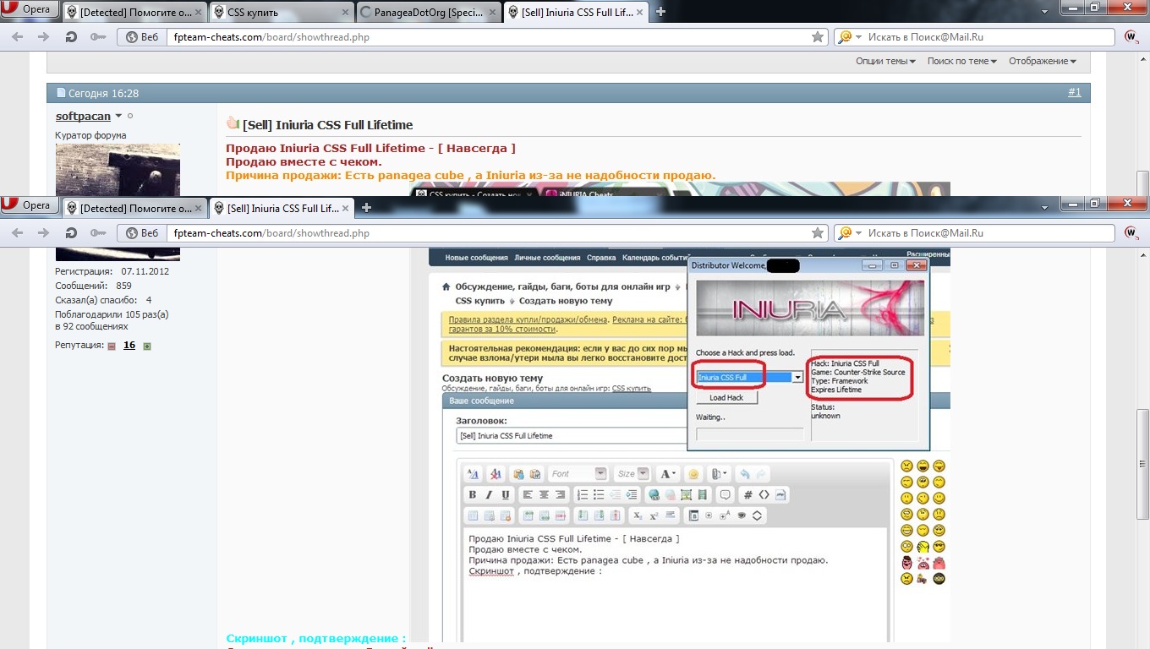
Task: Reload the page in the lower Opera window
Action: tap(71, 233)
